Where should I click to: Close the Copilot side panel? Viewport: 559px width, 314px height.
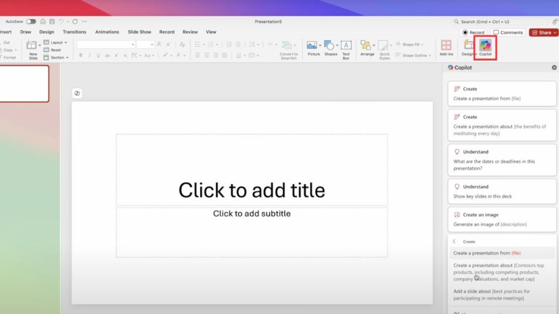coord(554,68)
